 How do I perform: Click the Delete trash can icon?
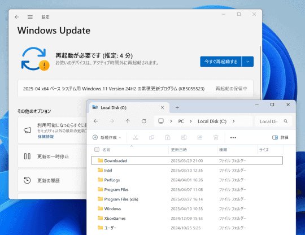(x=216, y=137)
